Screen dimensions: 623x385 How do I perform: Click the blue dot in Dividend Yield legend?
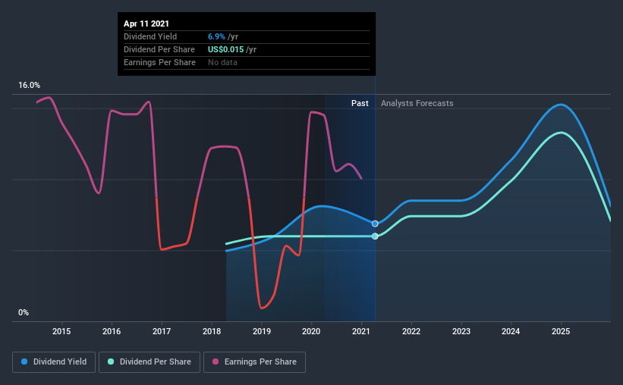coord(24,362)
